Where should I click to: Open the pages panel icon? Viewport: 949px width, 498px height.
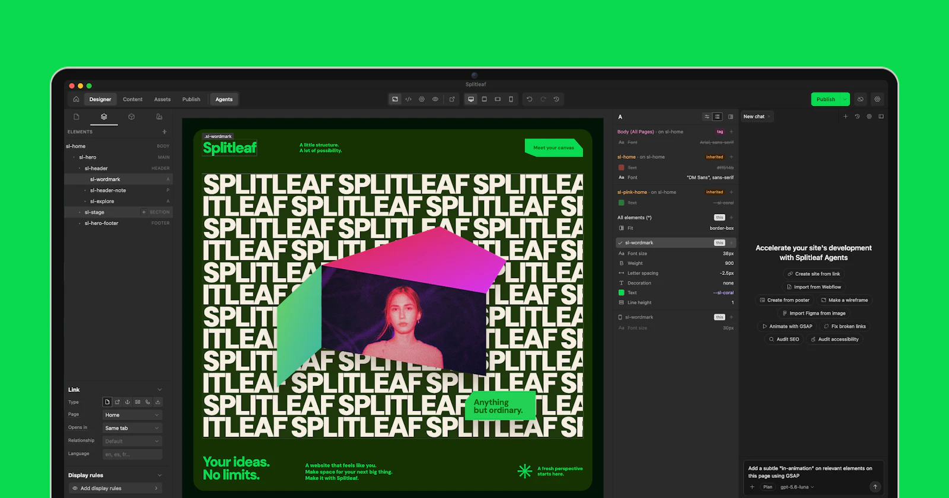76,117
